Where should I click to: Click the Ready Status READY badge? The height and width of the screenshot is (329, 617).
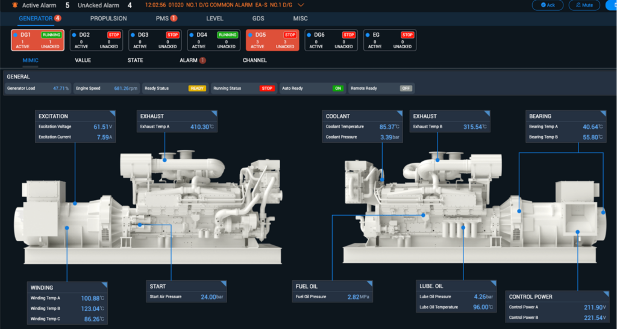[197, 89]
